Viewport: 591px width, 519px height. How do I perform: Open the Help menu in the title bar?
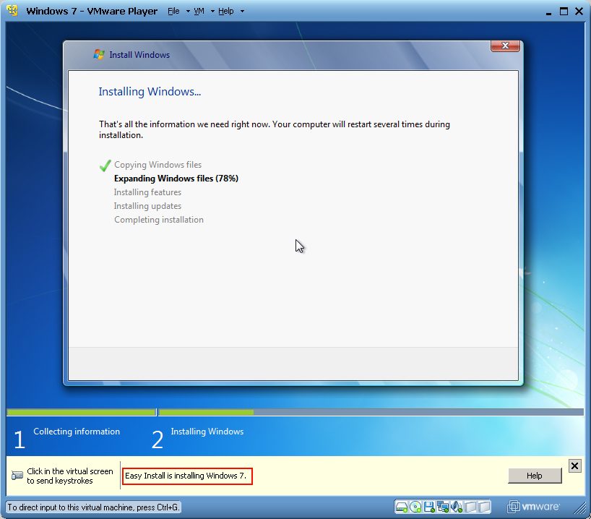(225, 12)
